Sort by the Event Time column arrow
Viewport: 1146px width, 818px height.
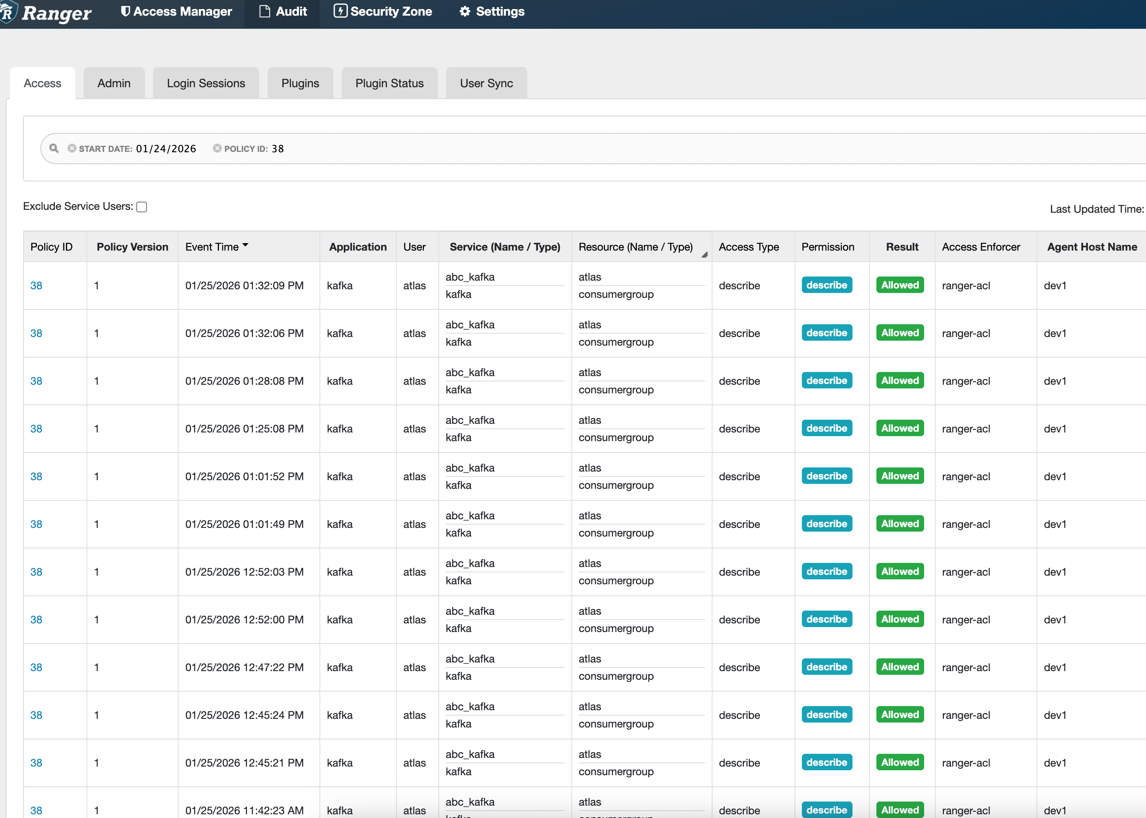point(245,245)
